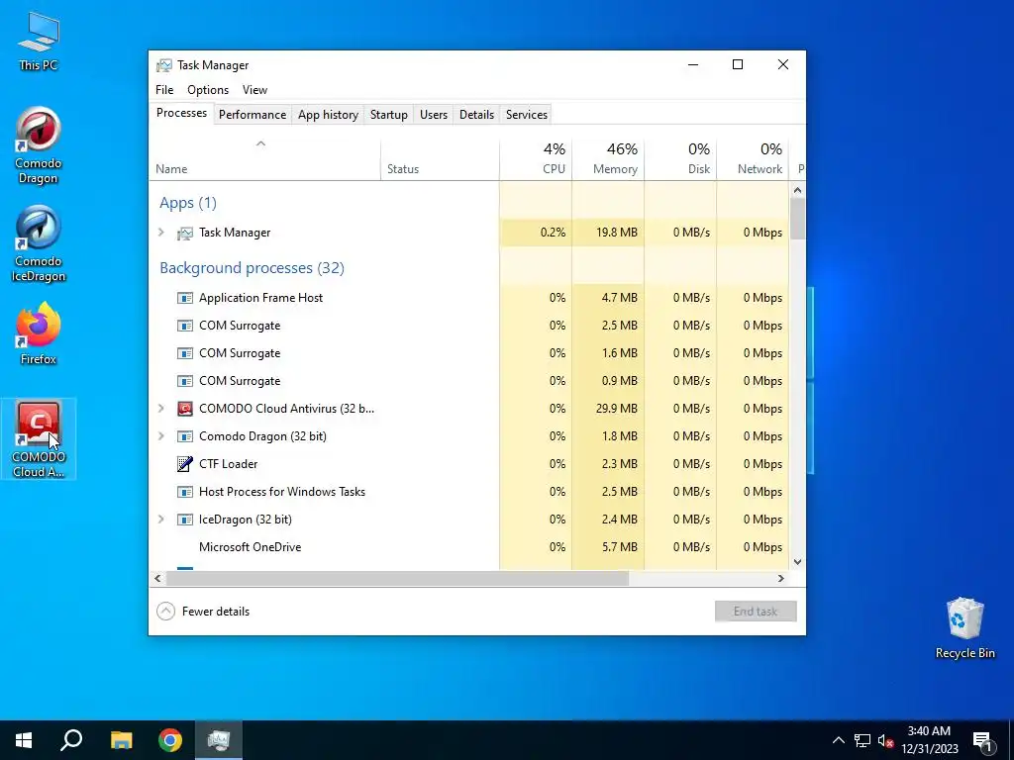Click the Host Process for Windows Tasks icon
This screenshot has width=1014, height=760.
(x=185, y=492)
